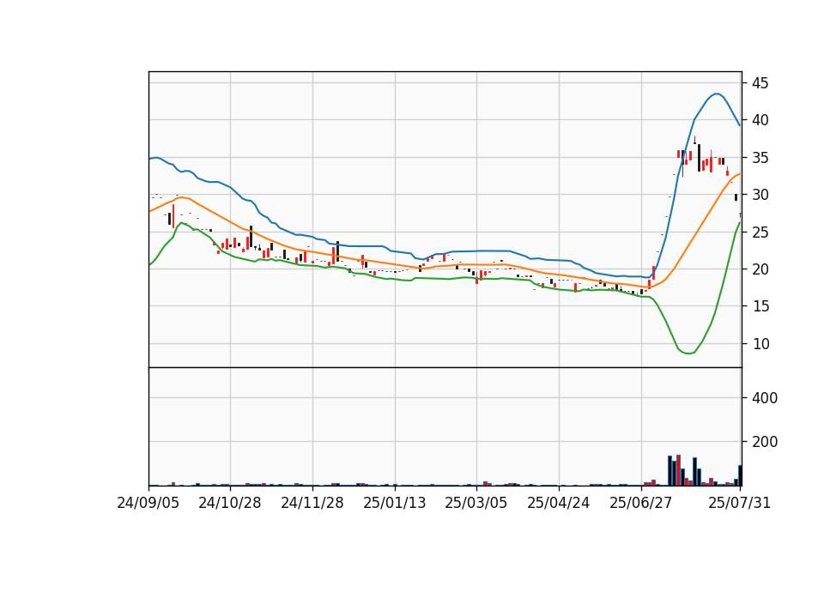Click the price axis value 20
This screenshot has height=592, width=824.
coord(760,269)
